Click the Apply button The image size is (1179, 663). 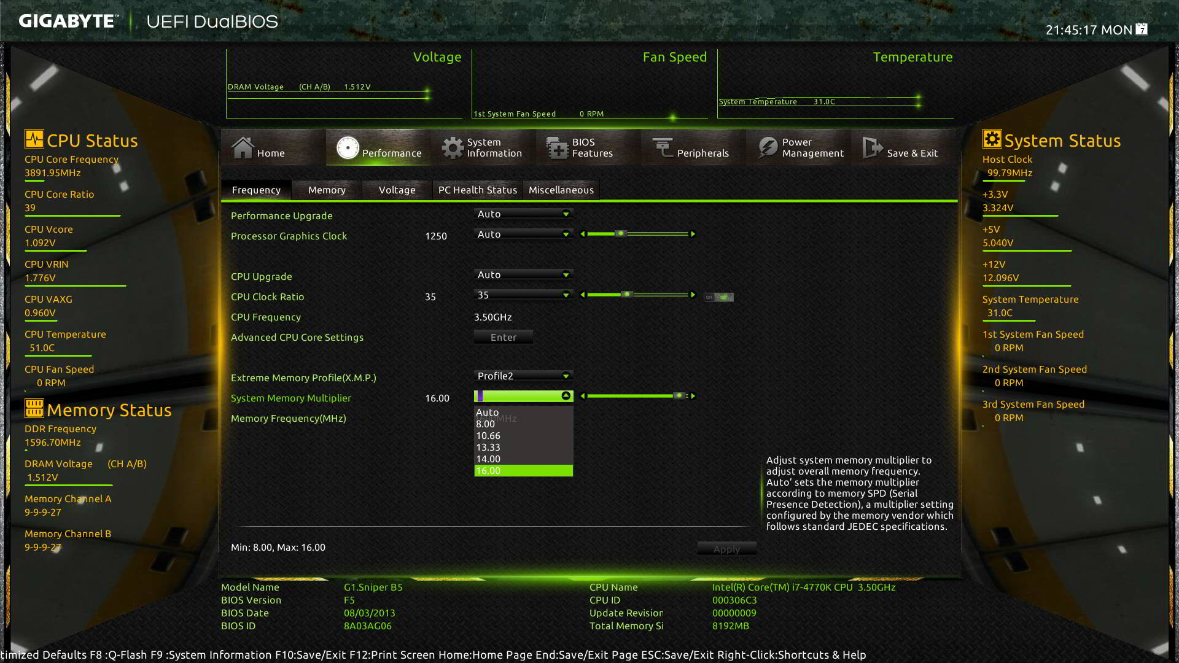tap(726, 549)
